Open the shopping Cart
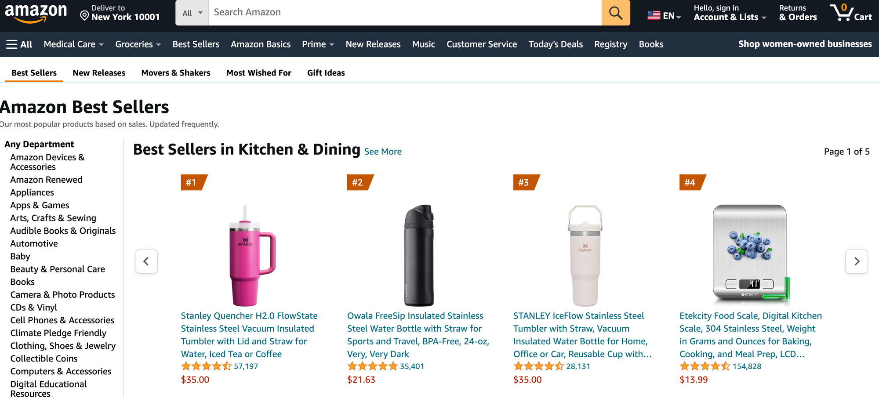 [x=850, y=13]
